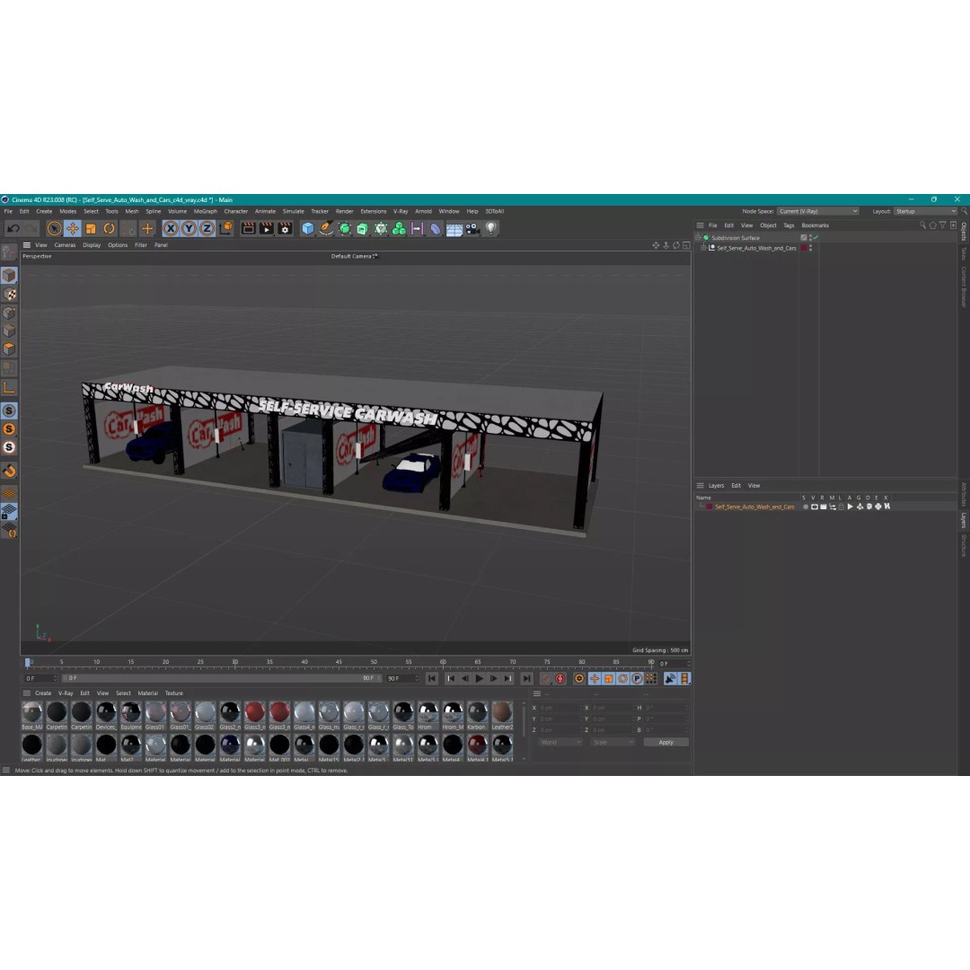The image size is (970, 970).
Task: Select the Base_MJ material
Action: pos(31,716)
